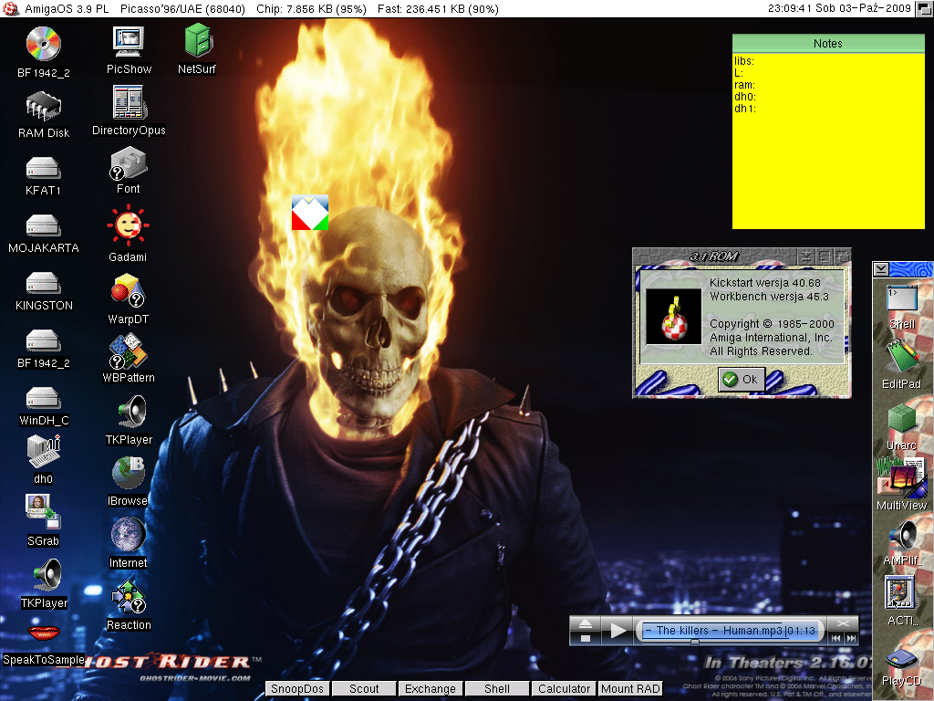Open the Reaction preferences icon

pyautogui.click(x=128, y=597)
